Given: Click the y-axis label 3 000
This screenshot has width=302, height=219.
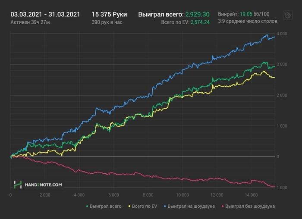Looking at the screenshot, I should 282,65.
